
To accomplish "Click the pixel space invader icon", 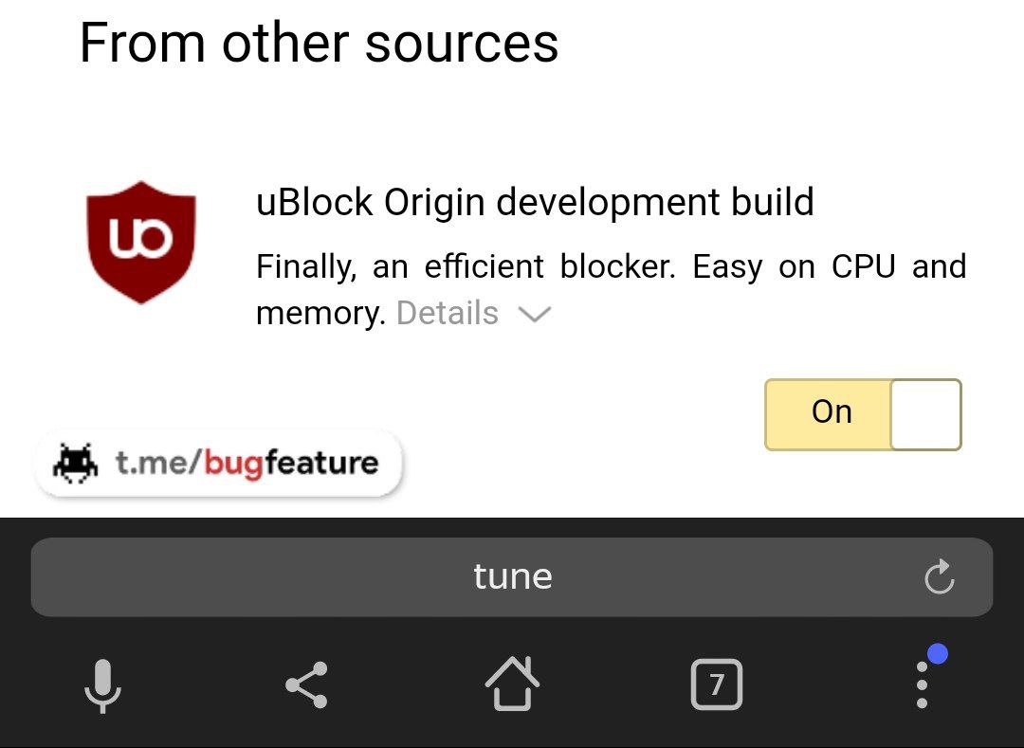I will [76, 464].
